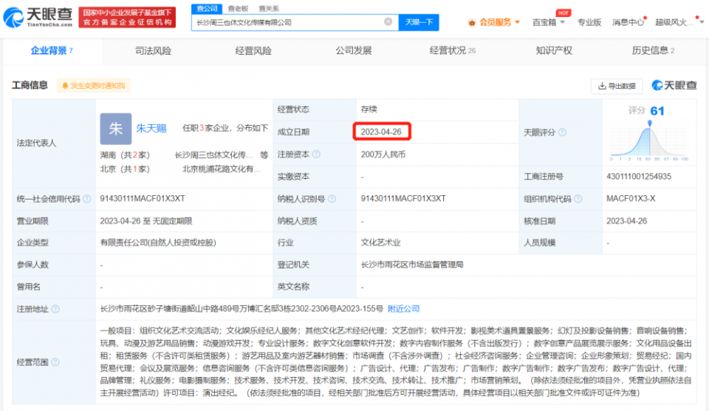Open the 专业版 link
Viewport: 709px width, 411px height.
click(589, 22)
